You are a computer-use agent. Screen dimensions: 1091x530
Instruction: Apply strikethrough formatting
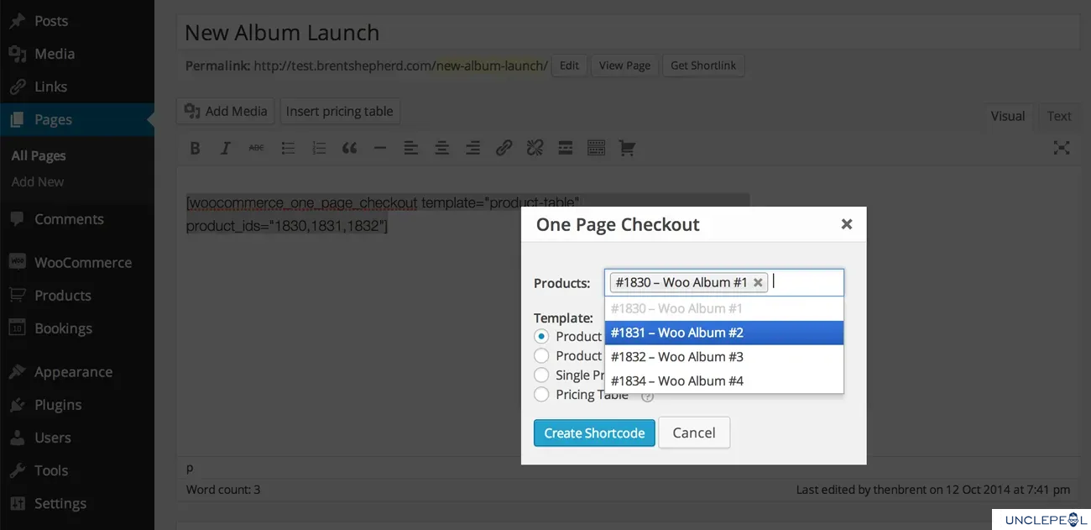(256, 149)
